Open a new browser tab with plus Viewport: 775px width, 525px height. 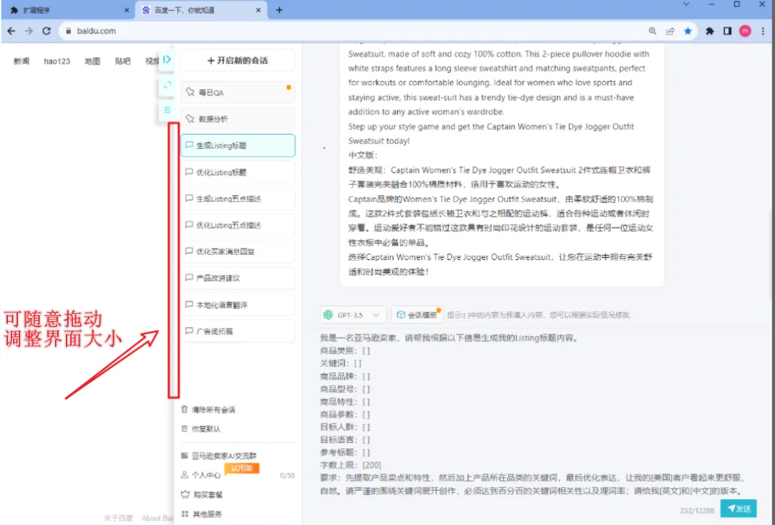click(279, 10)
